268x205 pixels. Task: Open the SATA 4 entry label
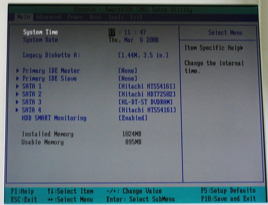pos(31,110)
